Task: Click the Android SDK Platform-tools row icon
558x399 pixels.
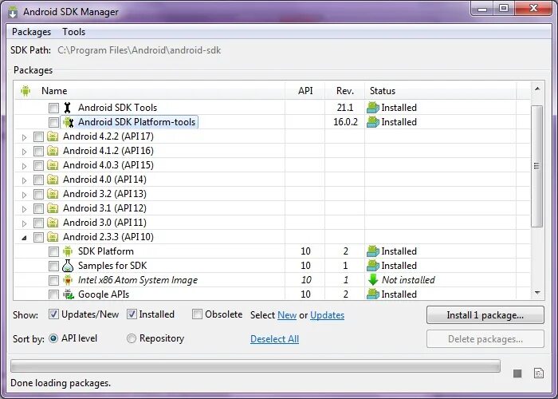Action: pyautogui.click(x=68, y=122)
